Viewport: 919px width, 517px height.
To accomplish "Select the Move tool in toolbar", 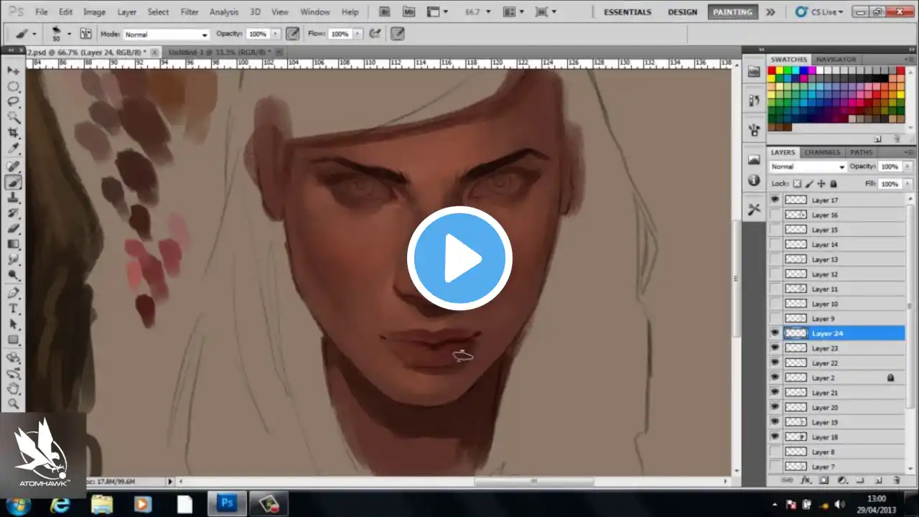I will pos(13,71).
